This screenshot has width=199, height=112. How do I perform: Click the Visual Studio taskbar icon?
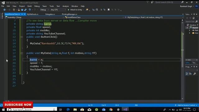(x=125, y=110)
